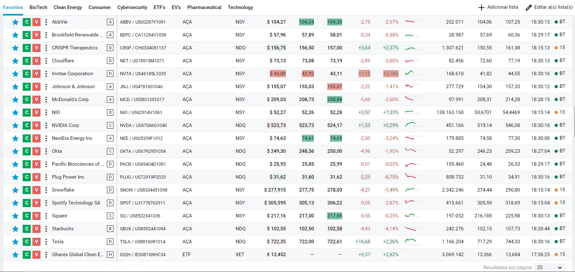This screenshot has width=575, height=272.
Task: Open the options menu for McDonald's Corp
Action: tap(46, 99)
